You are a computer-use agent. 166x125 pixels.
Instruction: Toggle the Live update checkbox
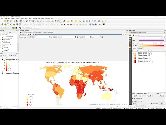[152, 103]
